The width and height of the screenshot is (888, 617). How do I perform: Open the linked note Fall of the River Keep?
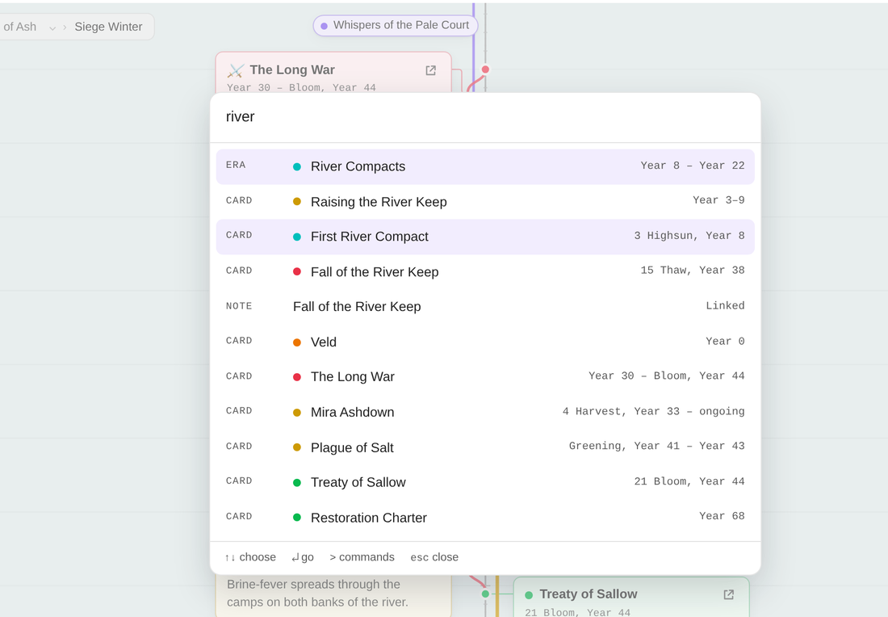(485, 307)
